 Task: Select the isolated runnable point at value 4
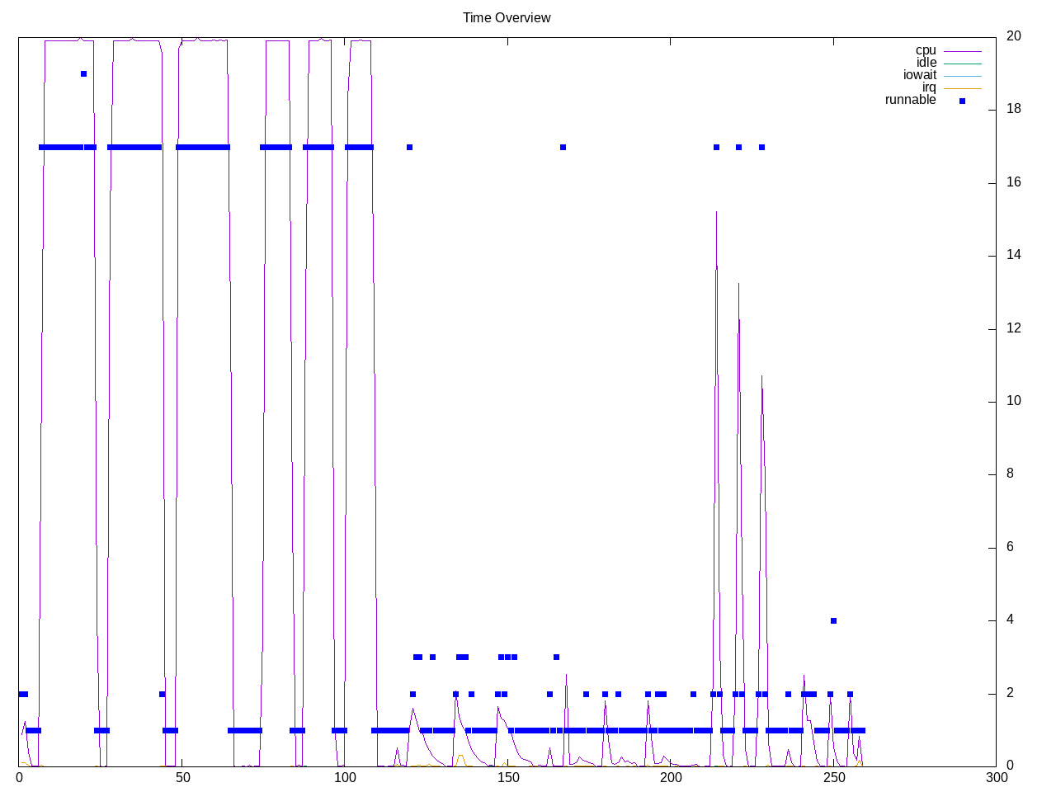[833, 620]
